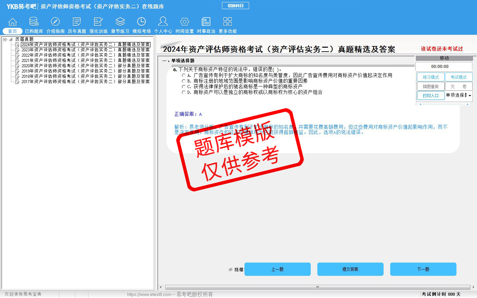Screen dimensions: 477x298
Task: Open 介绍指南 compass icon
Action: pos(55,22)
